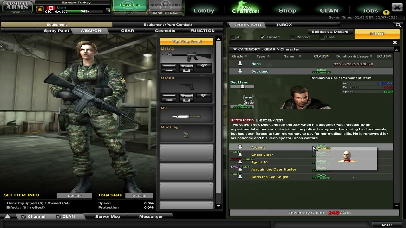Open the Shop tab
Viewport: 406px width, 228px height.
pos(287,10)
